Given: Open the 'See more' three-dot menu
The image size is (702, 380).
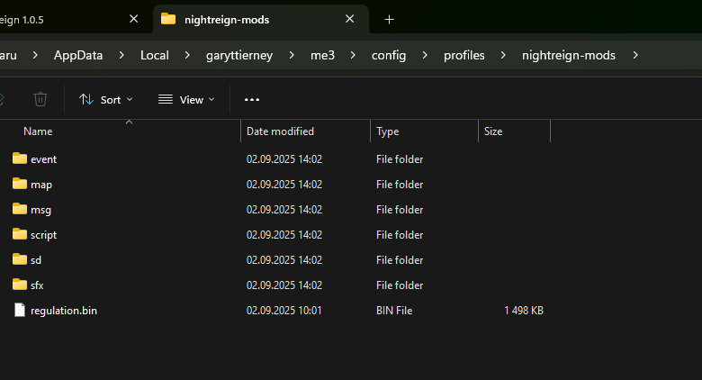Looking at the screenshot, I should coord(252,99).
